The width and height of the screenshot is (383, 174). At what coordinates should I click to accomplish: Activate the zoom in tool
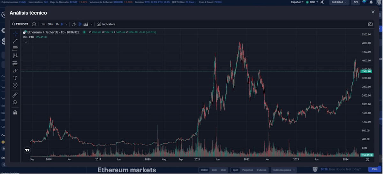(x=15, y=102)
